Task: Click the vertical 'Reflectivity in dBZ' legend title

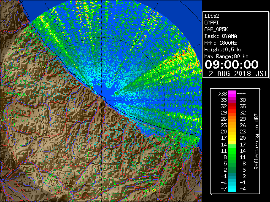Action: point(256,141)
